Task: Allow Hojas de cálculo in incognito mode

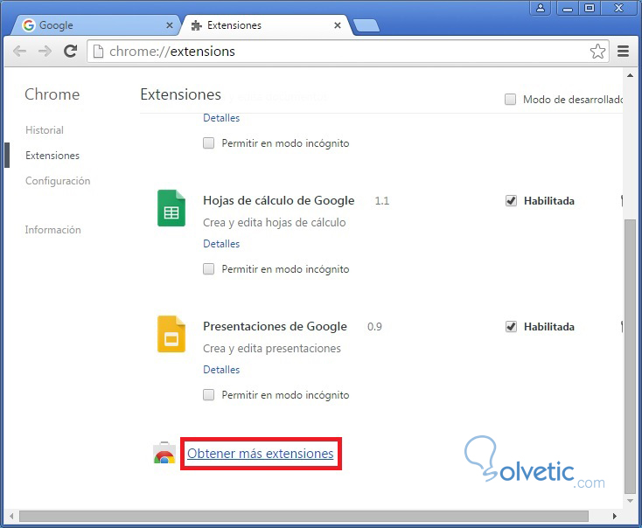Action: pyautogui.click(x=209, y=269)
